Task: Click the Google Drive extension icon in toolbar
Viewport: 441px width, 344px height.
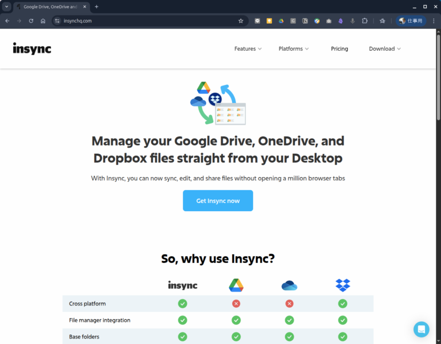Action: coord(281,21)
